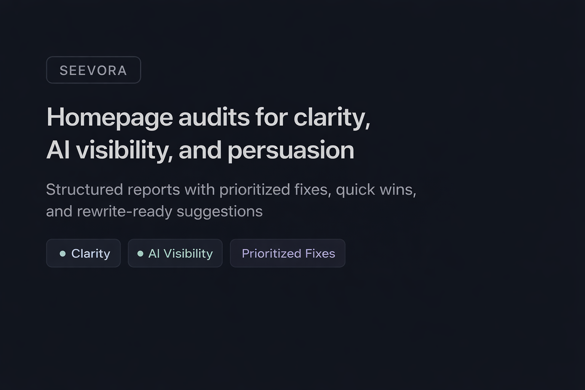Image resolution: width=585 pixels, height=390 pixels.
Task: Select the Clarity pill label text
Action: pos(91,254)
